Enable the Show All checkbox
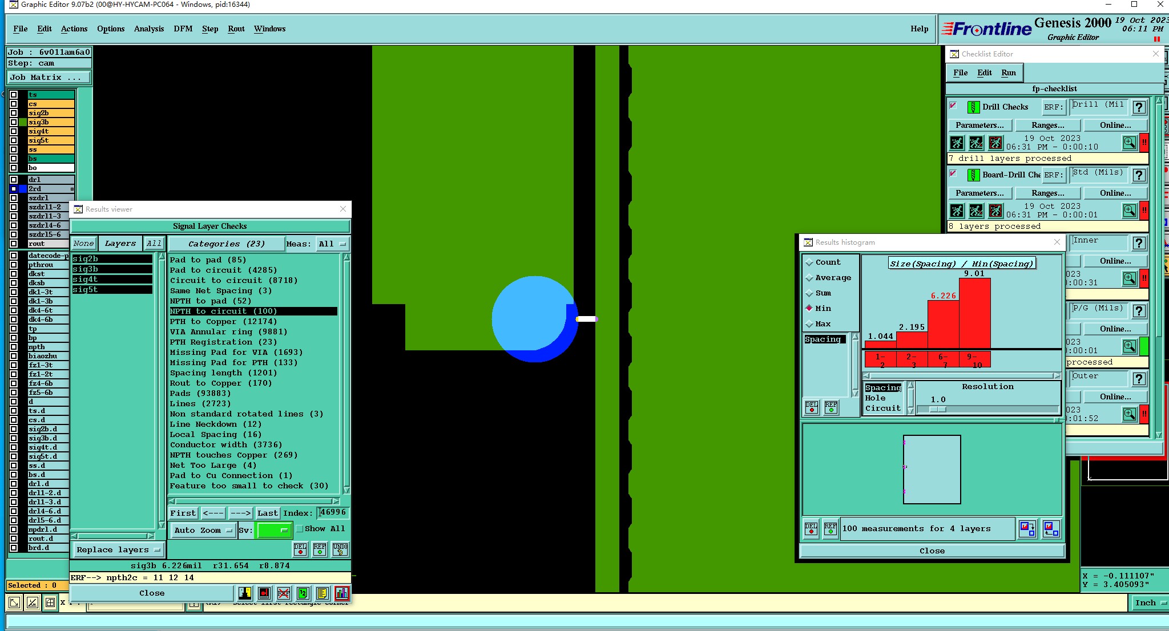This screenshot has height=631, width=1169. (x=300, y=529)
